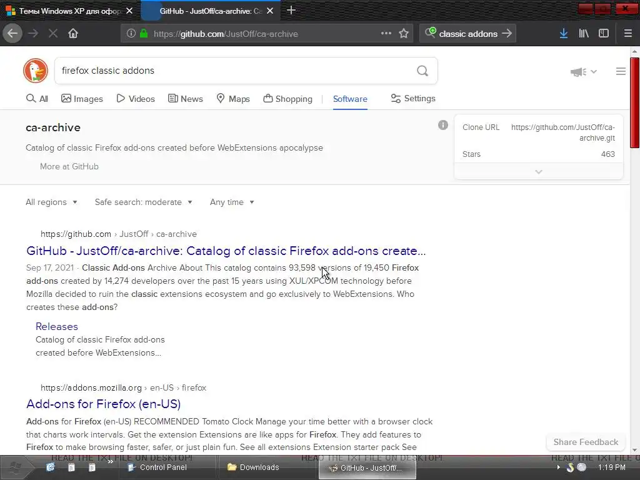Click the green padlock security icon
The image size is (640, 480).
click(144, 34)
